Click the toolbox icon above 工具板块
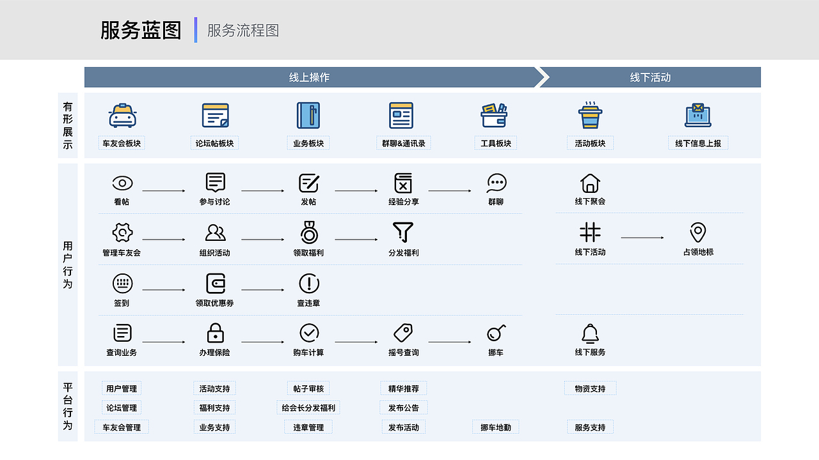This screenshot has height=460, width=819. click(494, 116)
